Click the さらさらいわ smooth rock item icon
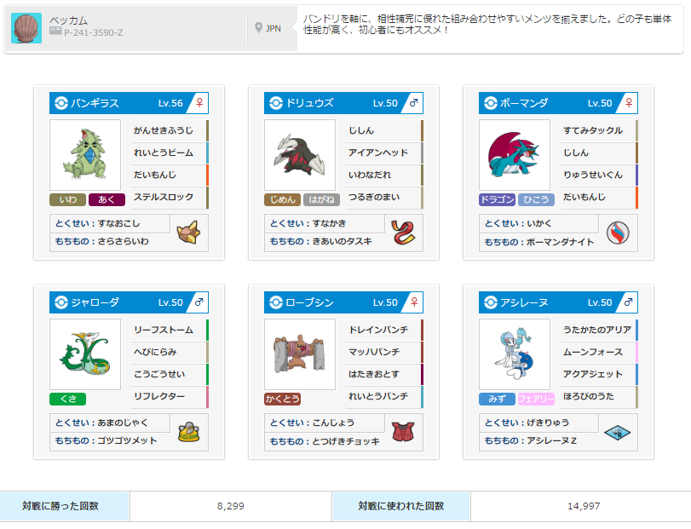This screenshot has width=691, height=529. [x=188, y=232]
